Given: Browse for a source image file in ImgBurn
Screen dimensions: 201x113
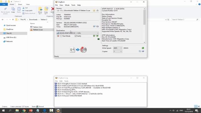Looking at the screenshot, I should 94,10.
